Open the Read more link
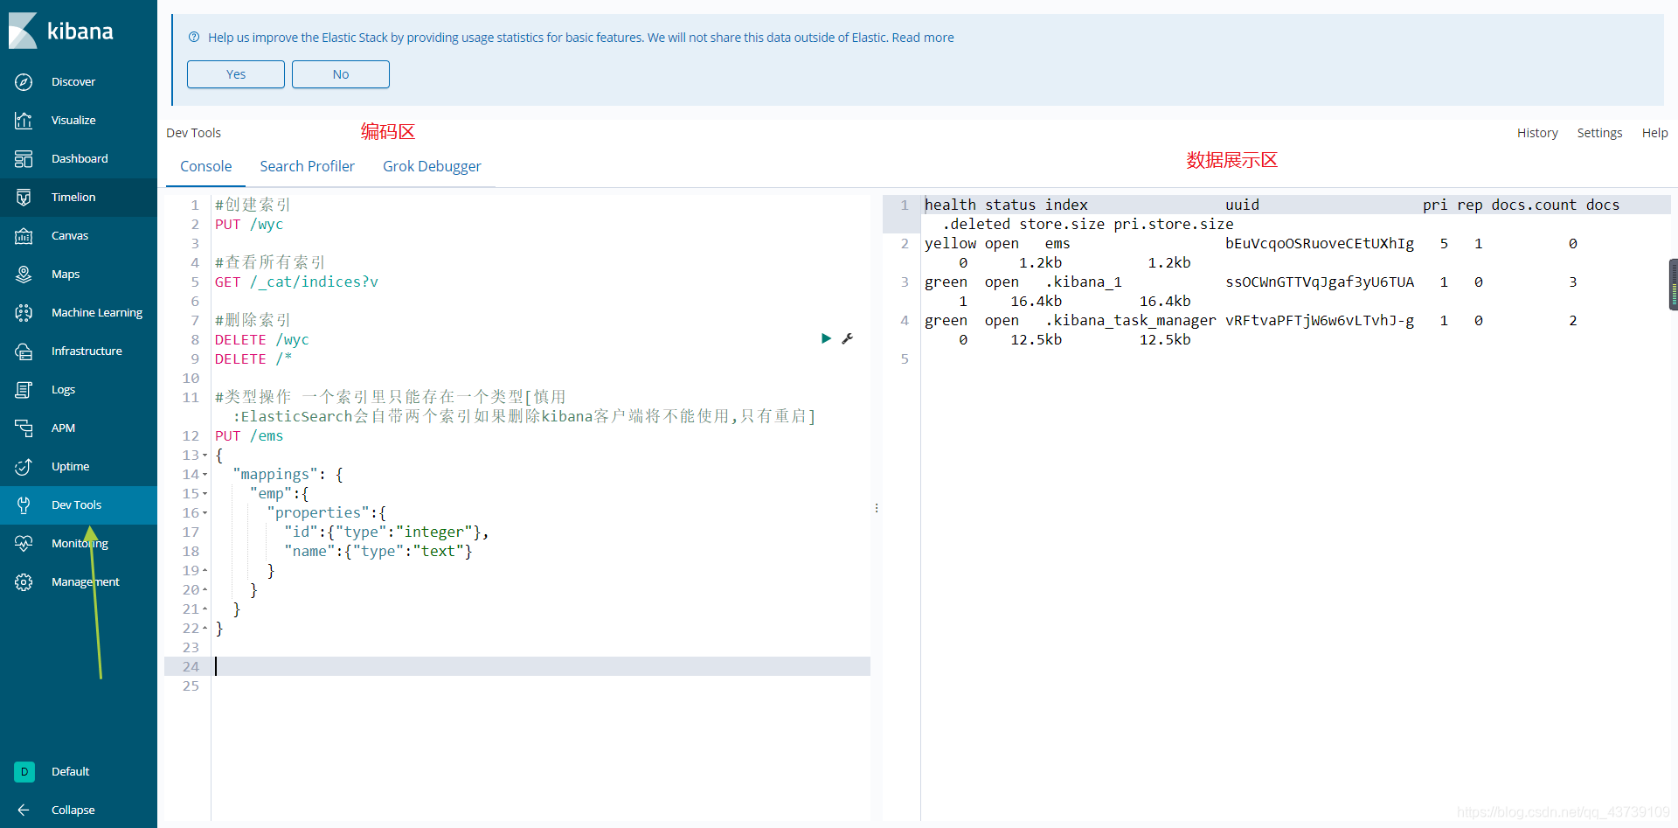The height and width of the screenshot is (828, 1678). [x=923, y=38]
